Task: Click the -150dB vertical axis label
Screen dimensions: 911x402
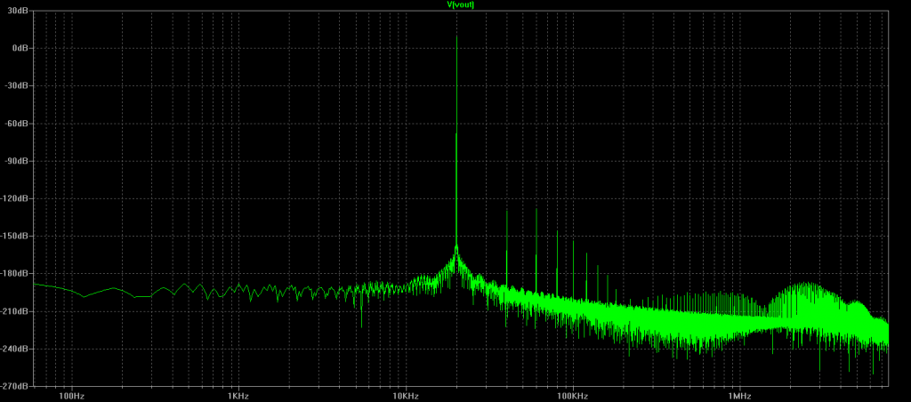Action: [17, 237]
